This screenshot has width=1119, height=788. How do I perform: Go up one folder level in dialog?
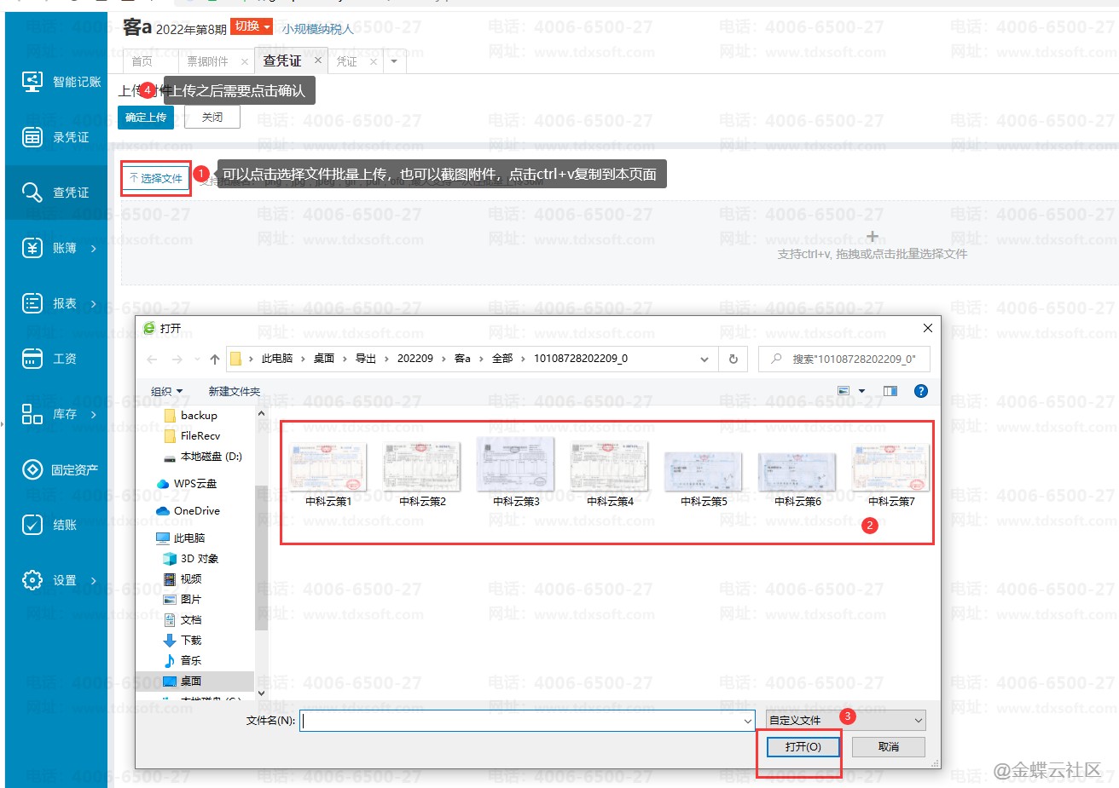coord(214,359)
